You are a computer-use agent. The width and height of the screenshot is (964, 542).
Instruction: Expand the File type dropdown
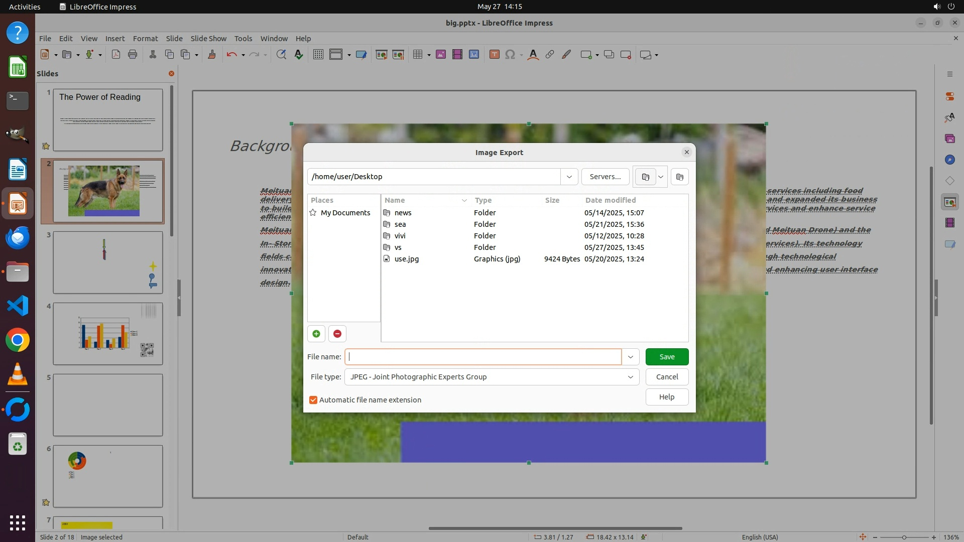pyautogui.click(x=630, y=377)
